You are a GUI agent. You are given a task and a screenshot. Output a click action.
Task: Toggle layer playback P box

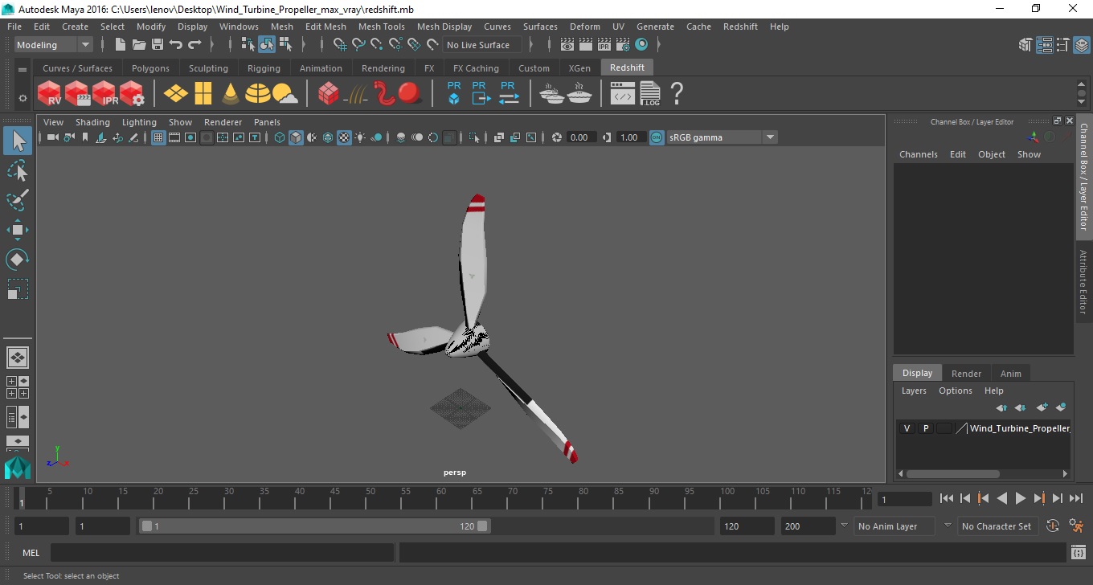click(x=926, y=428)
